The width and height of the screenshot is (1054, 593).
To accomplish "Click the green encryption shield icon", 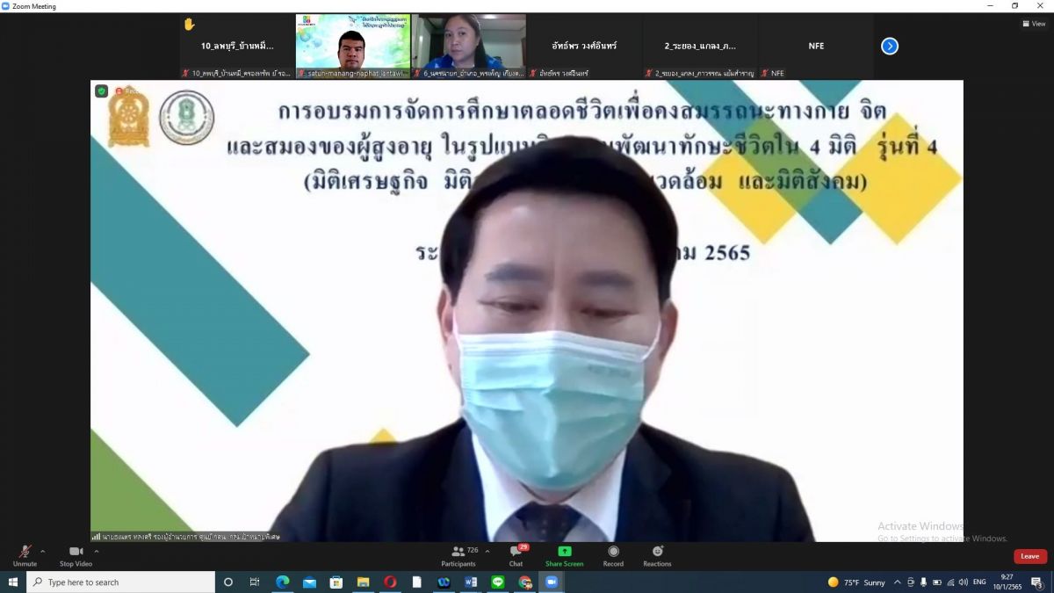I will click(102, 90).
